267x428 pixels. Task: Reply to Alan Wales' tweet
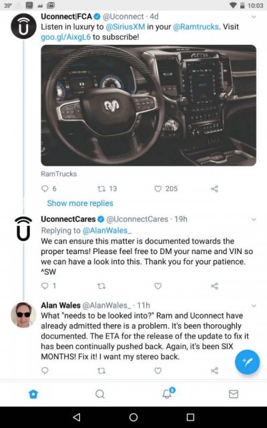point(45,370)
